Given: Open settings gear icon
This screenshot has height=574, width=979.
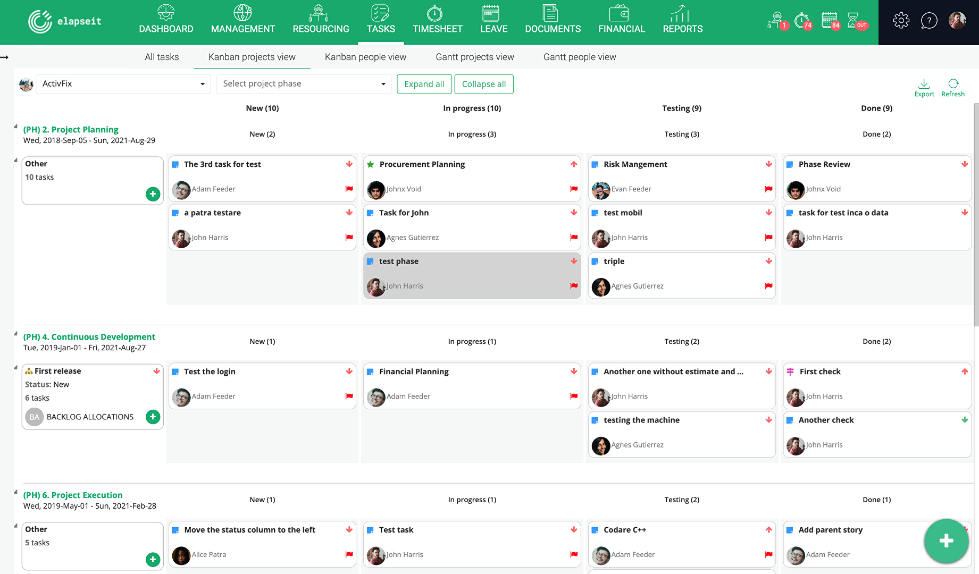Looking at the screenshot, I should click(x=901, y=21).
